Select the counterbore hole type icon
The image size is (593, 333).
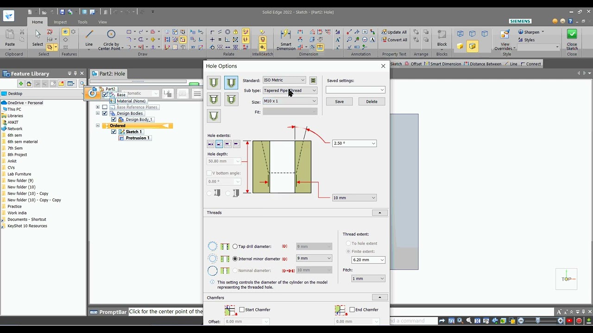point(214,99)
